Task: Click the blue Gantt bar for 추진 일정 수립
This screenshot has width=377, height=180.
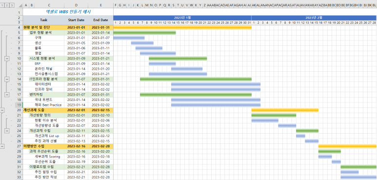Action: coord(350,172)
